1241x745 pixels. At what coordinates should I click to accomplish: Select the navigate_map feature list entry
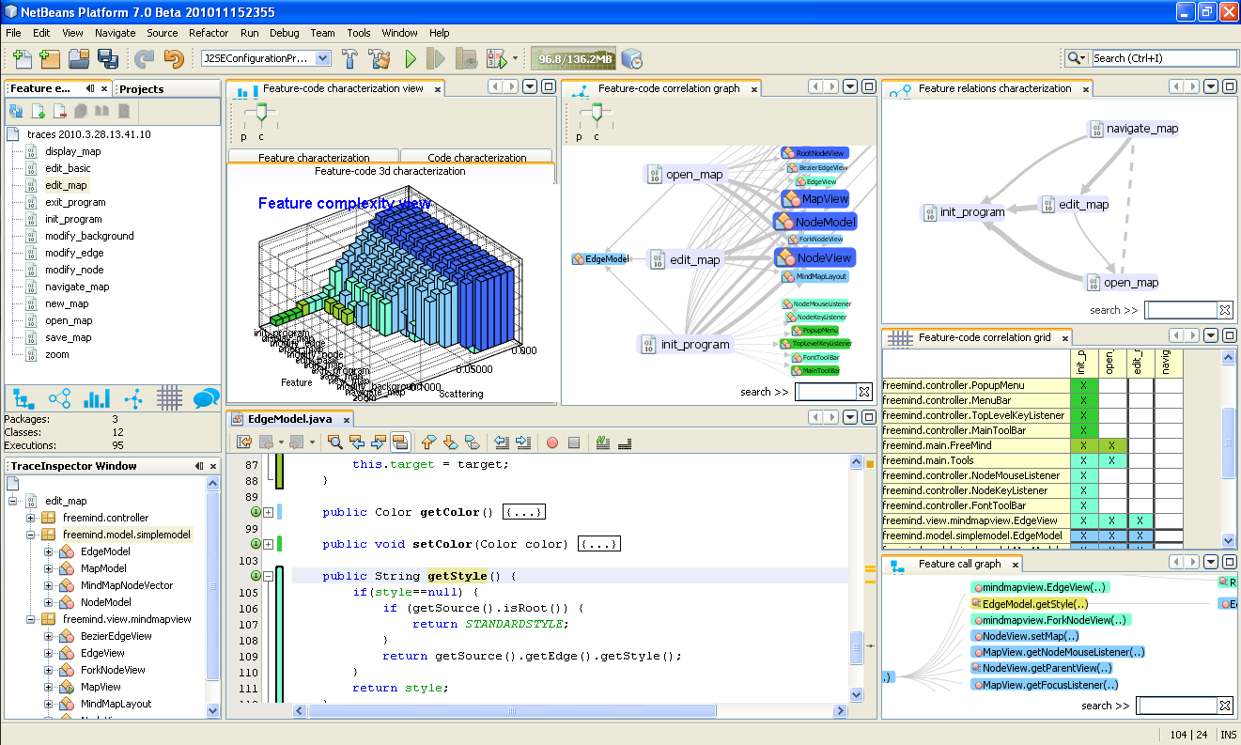(77, 287)
